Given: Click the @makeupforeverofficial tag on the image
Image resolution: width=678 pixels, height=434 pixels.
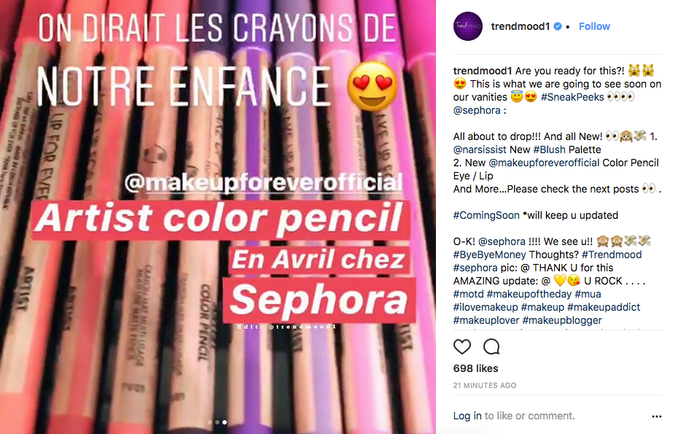Looking at the screenshot, I should [x=264, y=182].
